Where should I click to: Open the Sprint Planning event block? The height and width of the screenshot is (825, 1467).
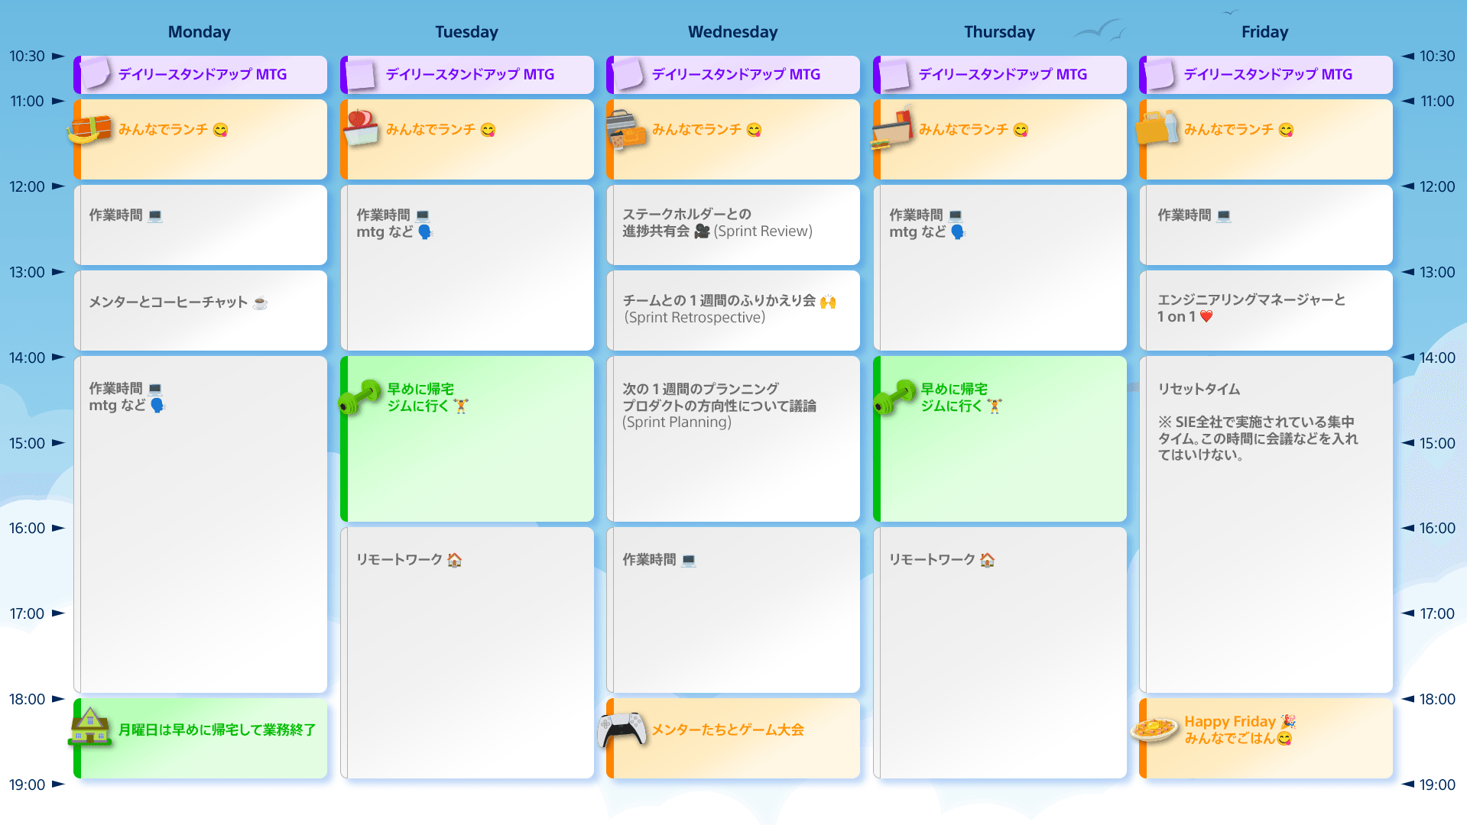pos(732,438)
